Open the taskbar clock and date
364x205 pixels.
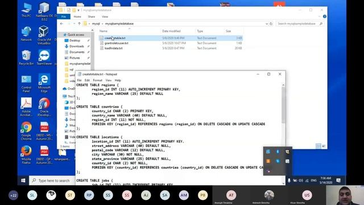(x=326, y=181)
